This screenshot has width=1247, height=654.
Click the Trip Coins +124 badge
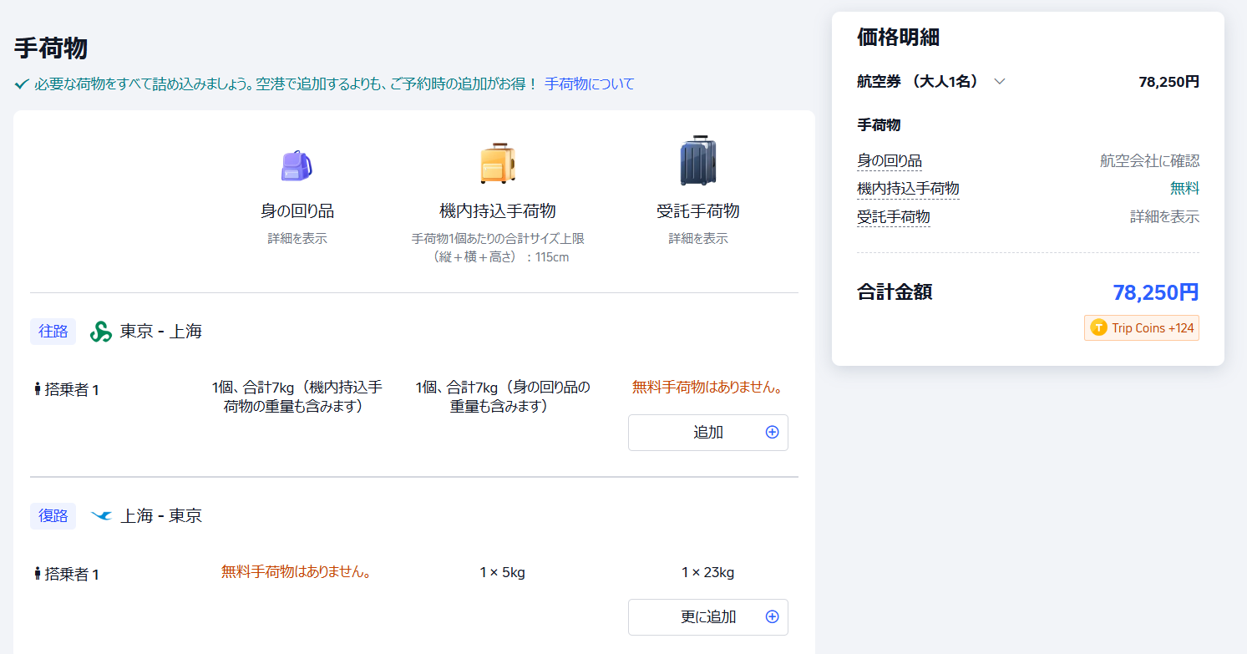pos(1141,328)
